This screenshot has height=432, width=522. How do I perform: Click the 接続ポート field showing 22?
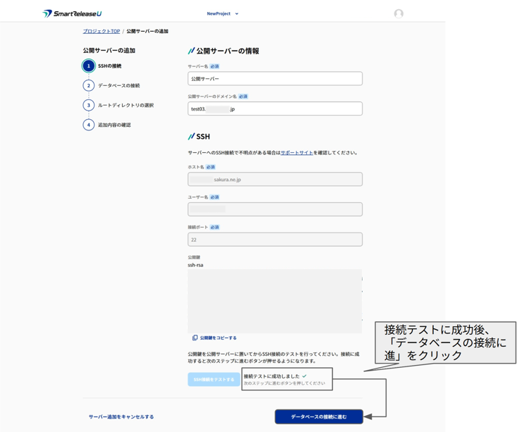[x=274, y=240]
